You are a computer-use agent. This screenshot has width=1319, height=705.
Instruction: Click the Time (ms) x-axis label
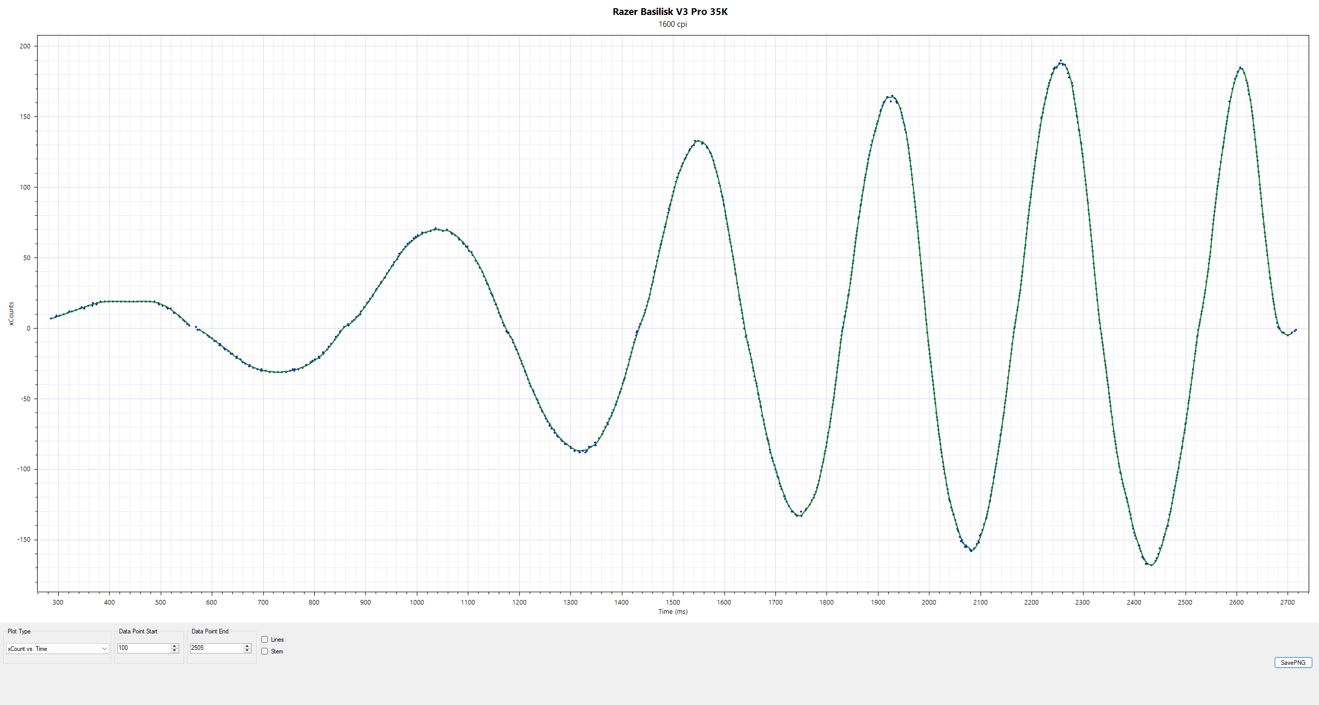pos(672,612)
